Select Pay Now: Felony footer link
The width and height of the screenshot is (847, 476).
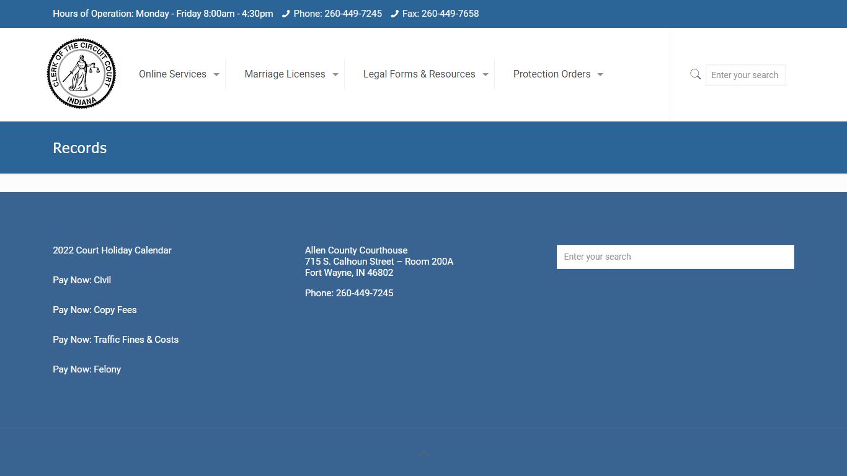[87, 369]
